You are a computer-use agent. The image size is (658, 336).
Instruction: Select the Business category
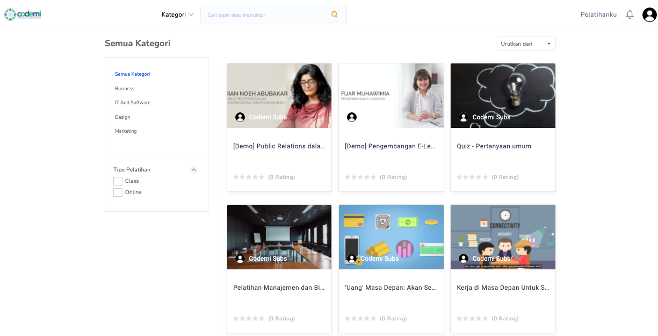point(125,89)
